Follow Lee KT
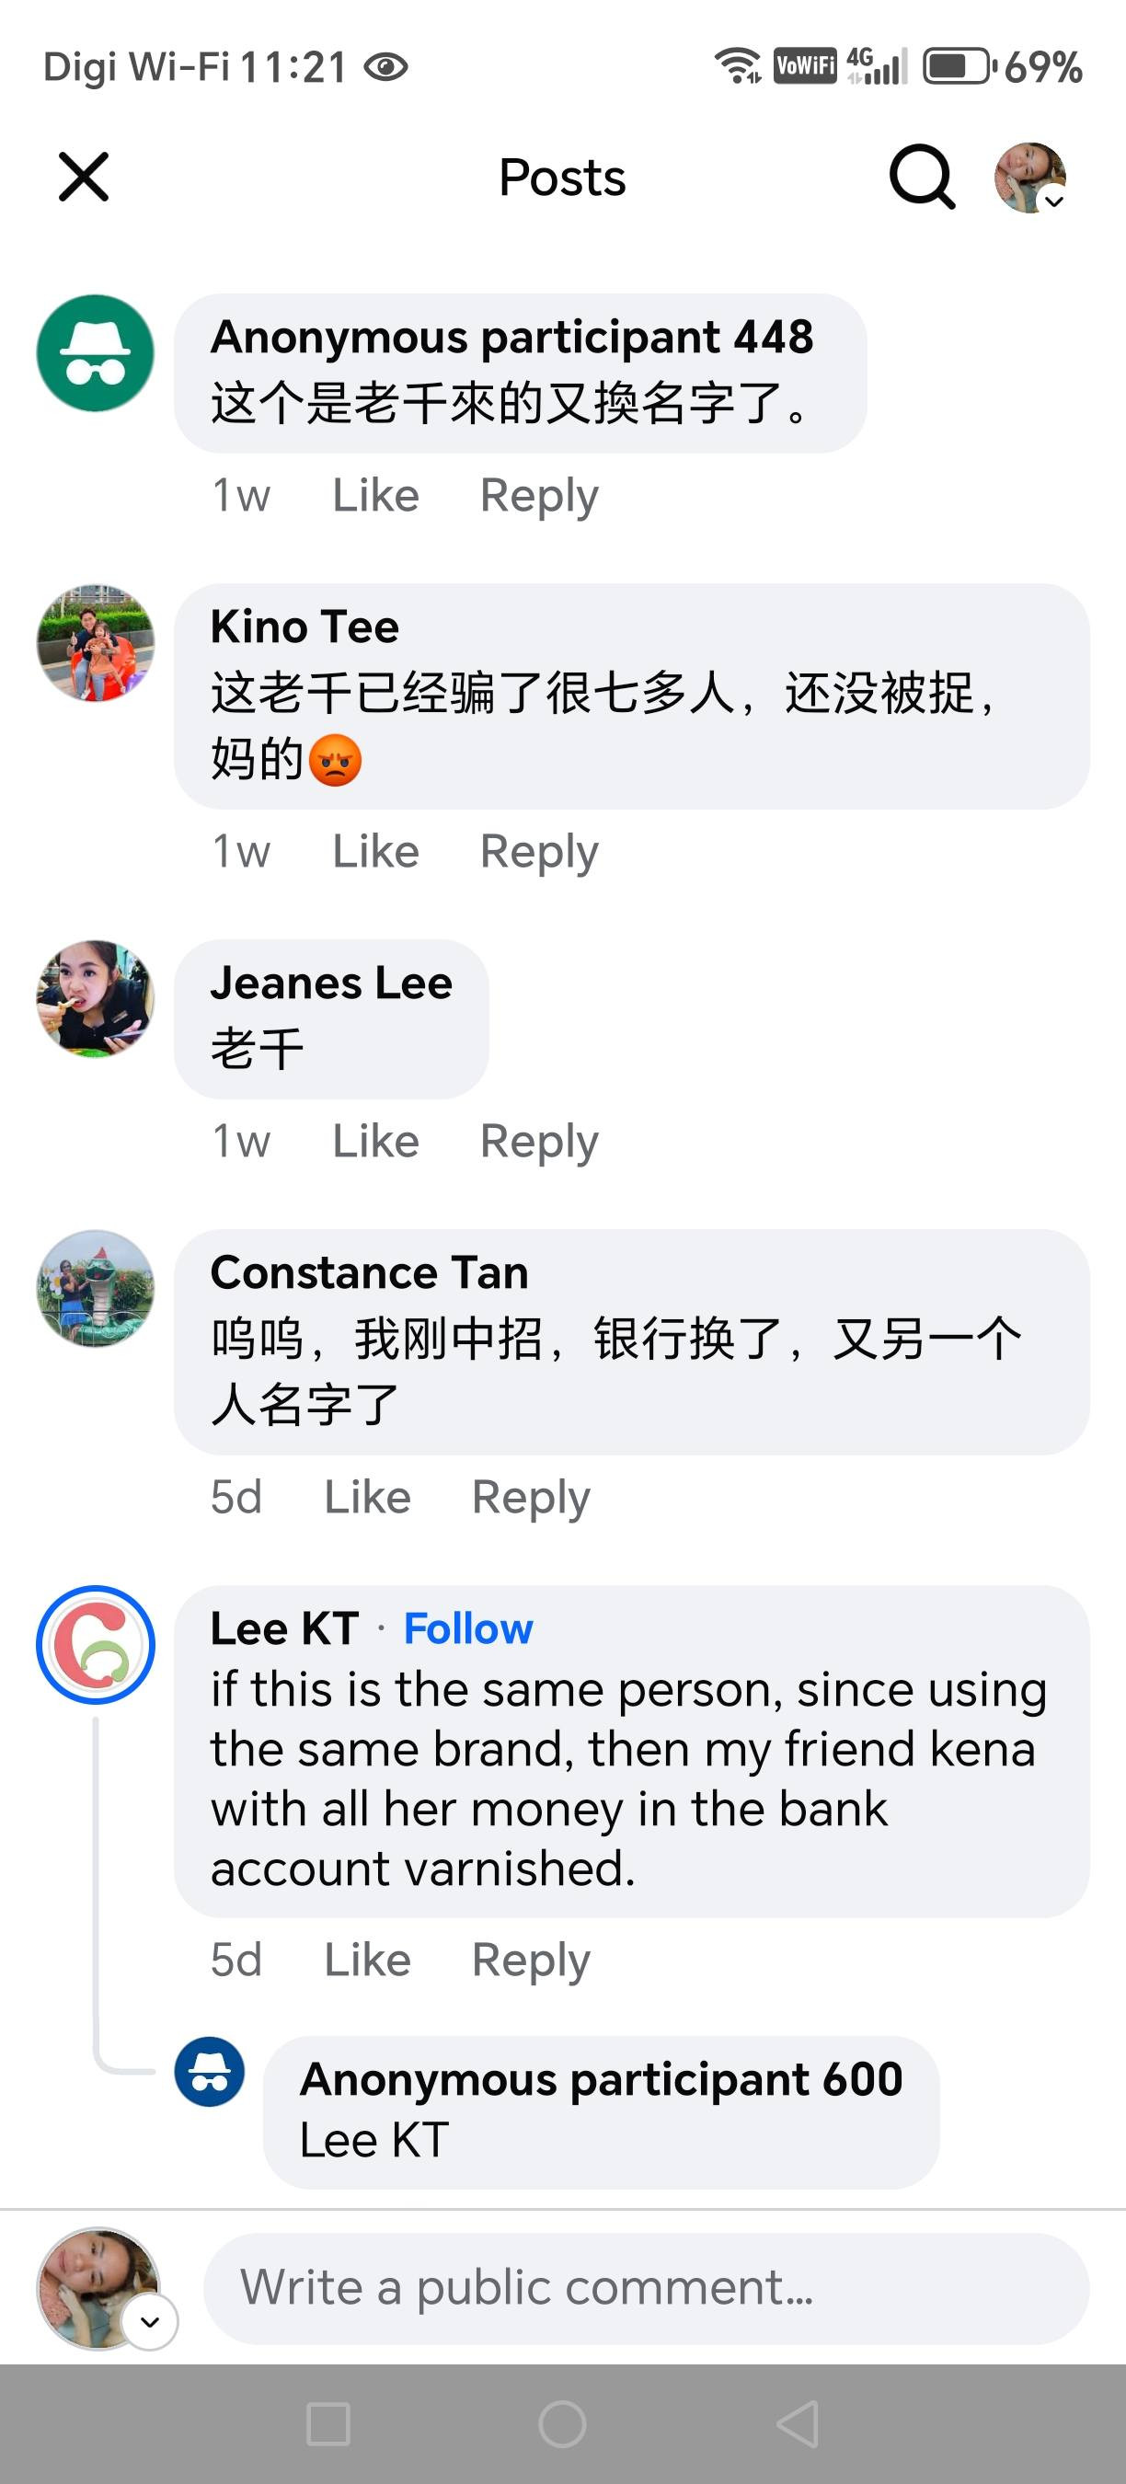Screen dimensions: 1126x2484 pos(467,1628)
